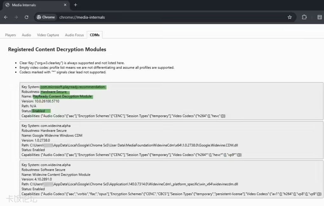The image size is (324, 206).
Task: Open the Extensions puzzle icon
Action: [304, 17]
